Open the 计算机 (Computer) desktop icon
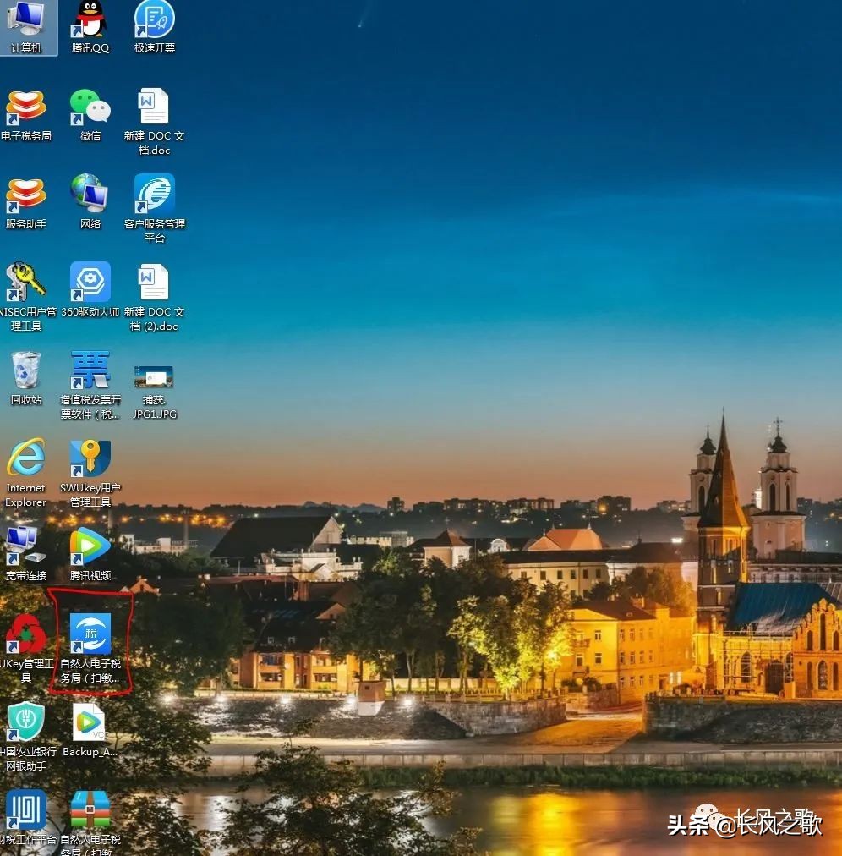Image resolution: width=842 pixels, height=856 pixels. (26, 21)
